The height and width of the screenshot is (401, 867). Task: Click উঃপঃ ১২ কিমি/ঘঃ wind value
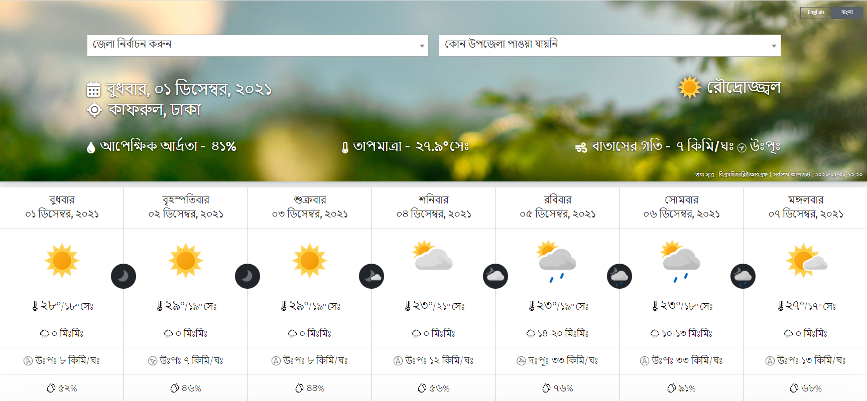439,360
